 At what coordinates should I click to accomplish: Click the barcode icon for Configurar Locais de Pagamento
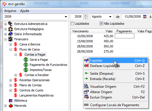pyautogui.click(x=86, y=105)
